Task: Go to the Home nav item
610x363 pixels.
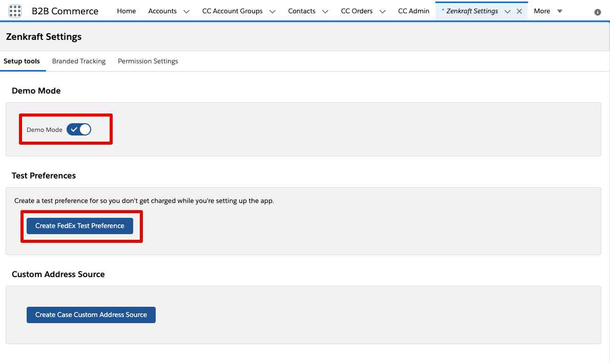Action: 127,11
